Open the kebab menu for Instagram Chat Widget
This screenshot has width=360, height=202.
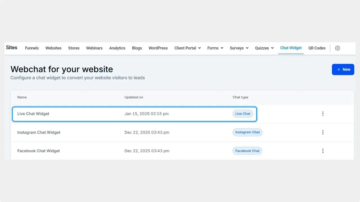point(323,132)
